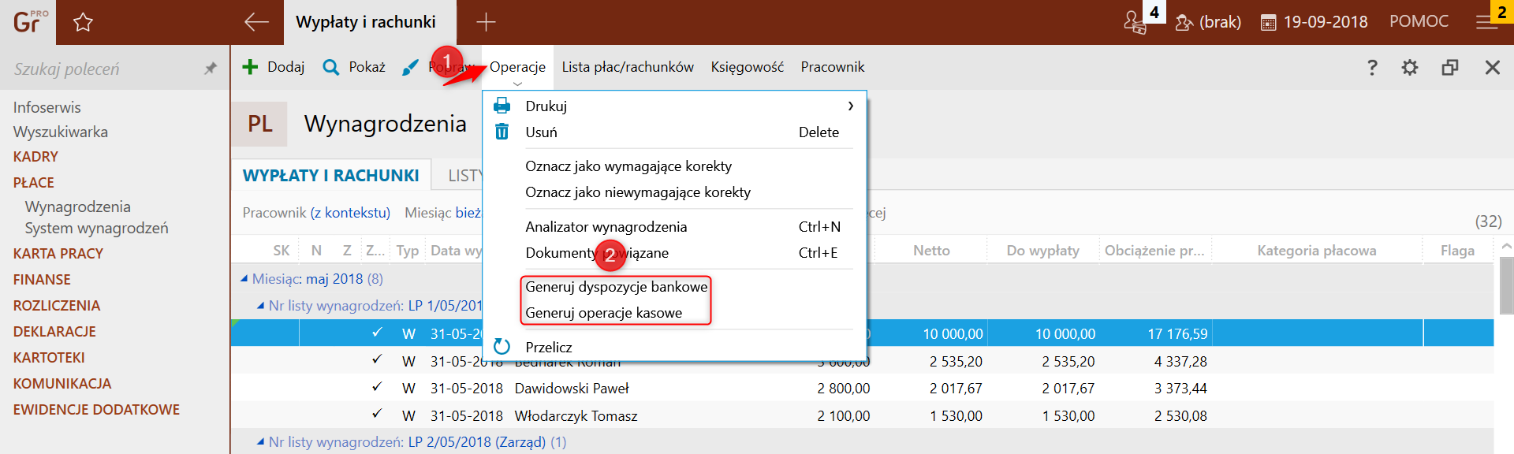Collapse the LP 2/05/2018 (Zarząd) group
This screenshot has width=1514, height=454.
coord(260,442)
